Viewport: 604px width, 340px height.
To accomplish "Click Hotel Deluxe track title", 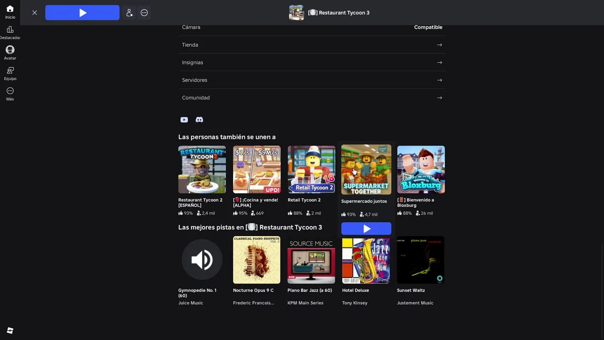I will click(x=356, y=290).
